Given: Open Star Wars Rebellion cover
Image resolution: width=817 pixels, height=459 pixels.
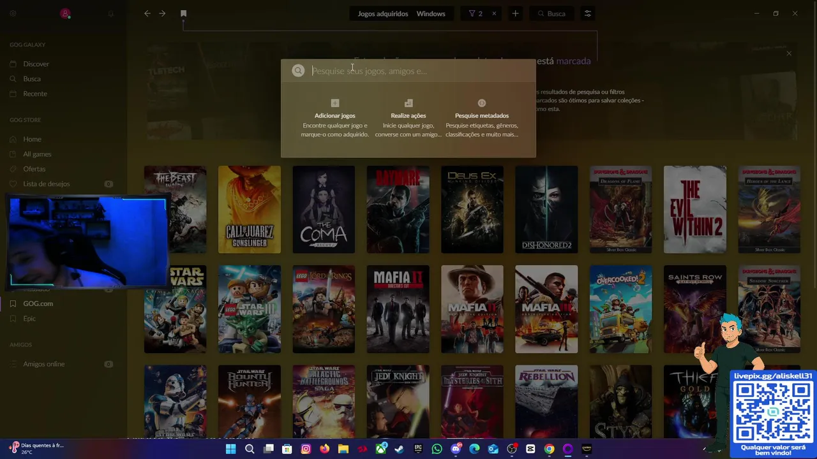Looking at the screenshot, I should (546, 402).
